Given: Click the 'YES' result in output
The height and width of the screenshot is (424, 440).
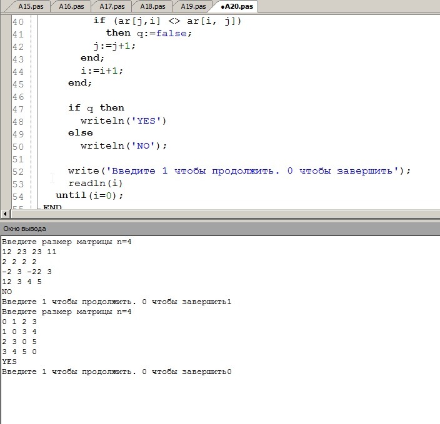Looking at the screenshot, I should pos(9,362).
